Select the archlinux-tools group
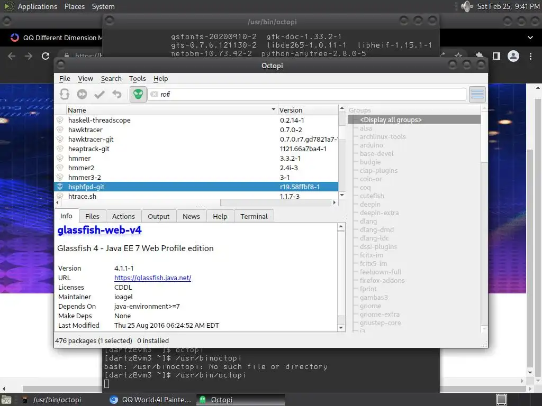Screen dimensions: 542x406 [x=383, y=137]
